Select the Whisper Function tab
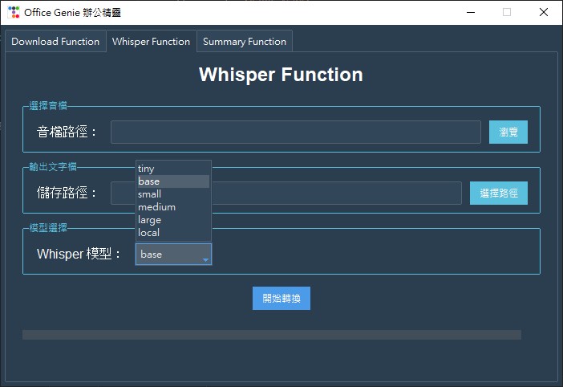The image size is (563, 387). (x=151, y=42)
